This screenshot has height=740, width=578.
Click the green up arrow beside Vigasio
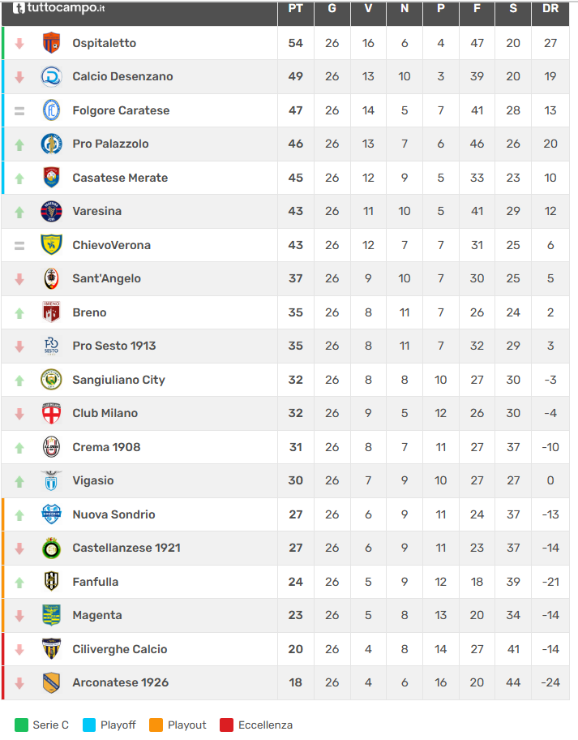19,481
